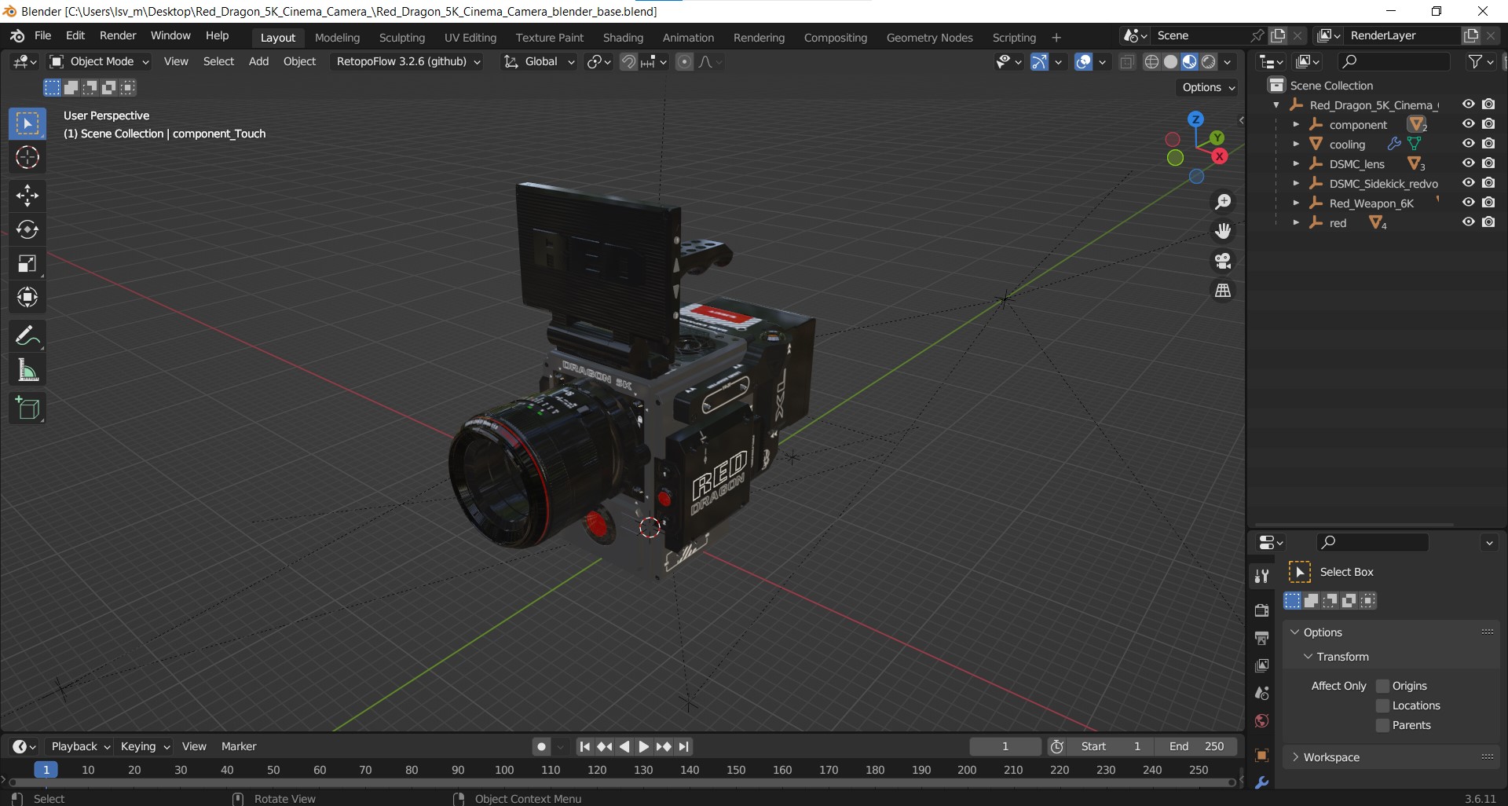Switch to solid viewport shading

1170,62
